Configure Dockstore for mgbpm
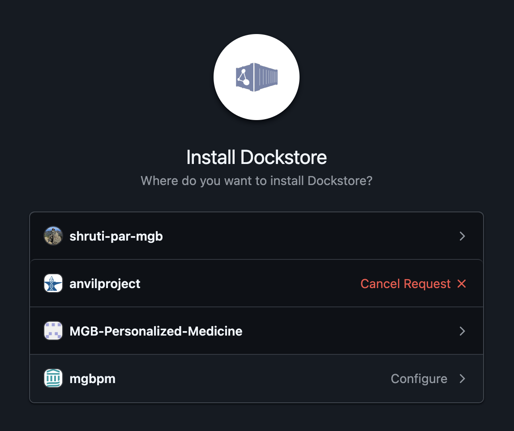Viewport: 514px width, 431px height. click(419, 379)
